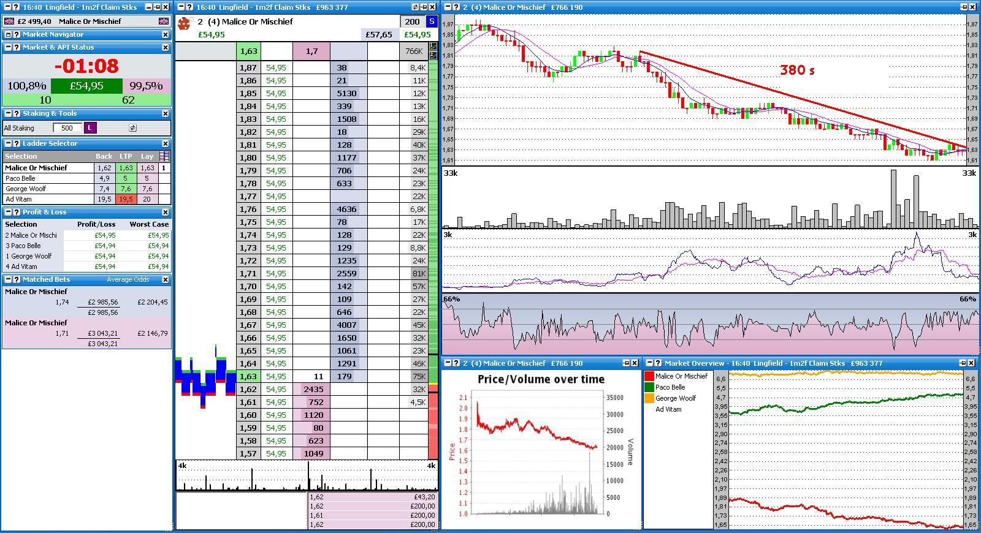Viewport: 981px width, 533px height.
Task: Select chart 2 icon beside the ladder
Action: pyautogui.click(x=433, y=55)
